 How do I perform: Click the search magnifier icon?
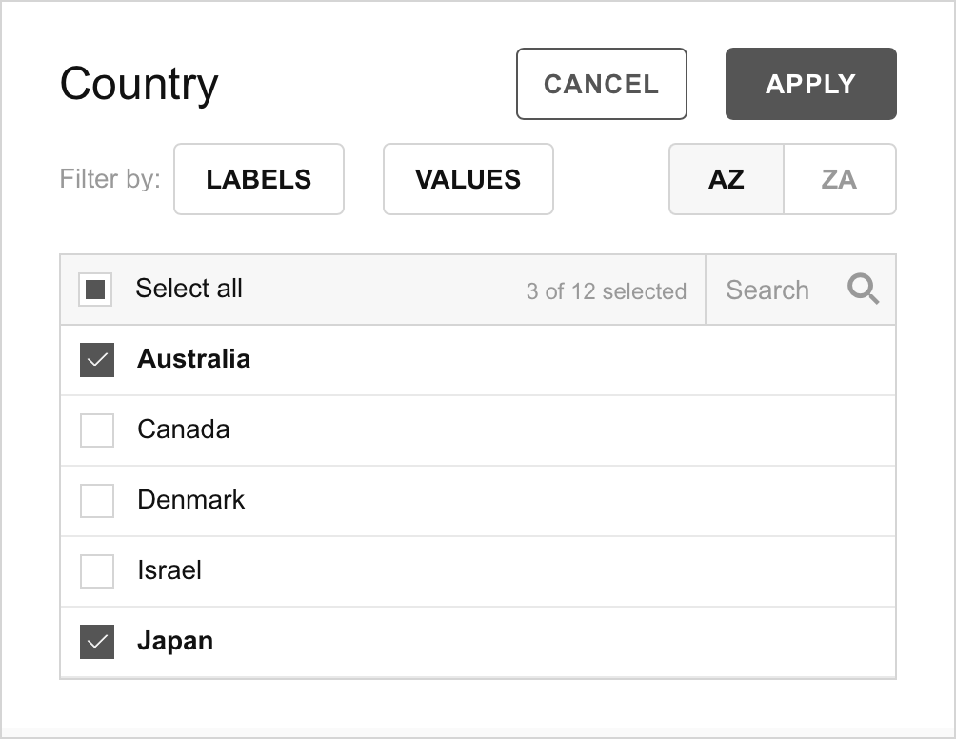[863, 289]
